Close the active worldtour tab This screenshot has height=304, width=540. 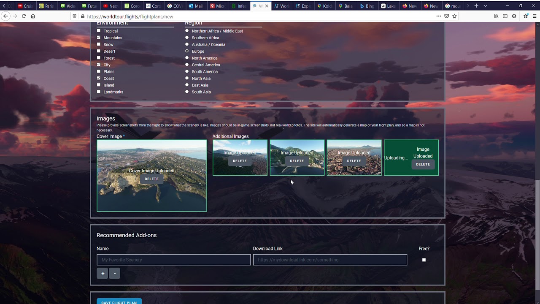[266, 6]
